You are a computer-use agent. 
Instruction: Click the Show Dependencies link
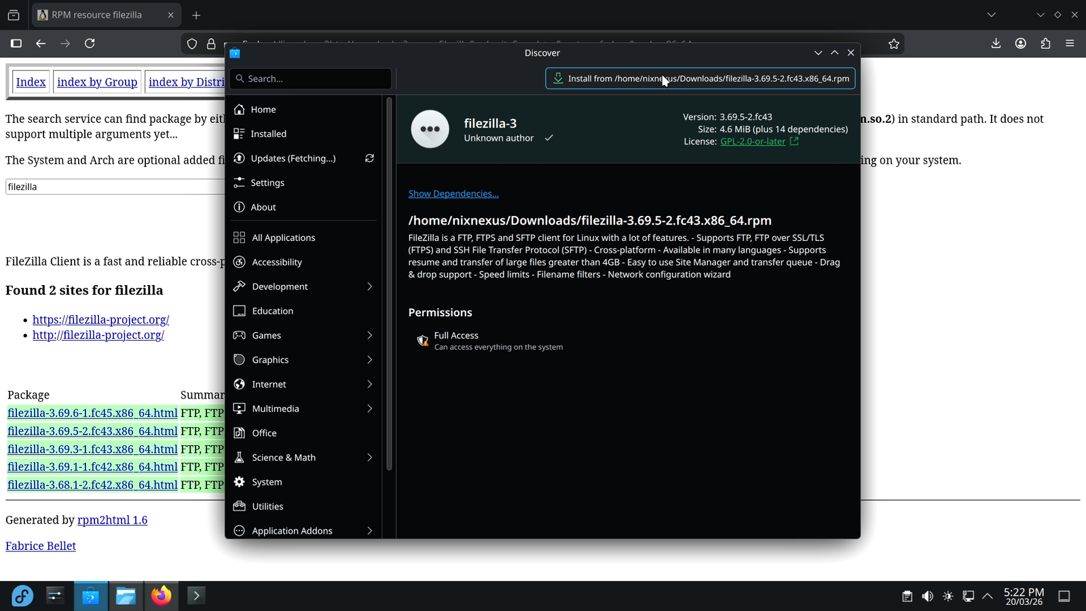(x=453, y=194)
